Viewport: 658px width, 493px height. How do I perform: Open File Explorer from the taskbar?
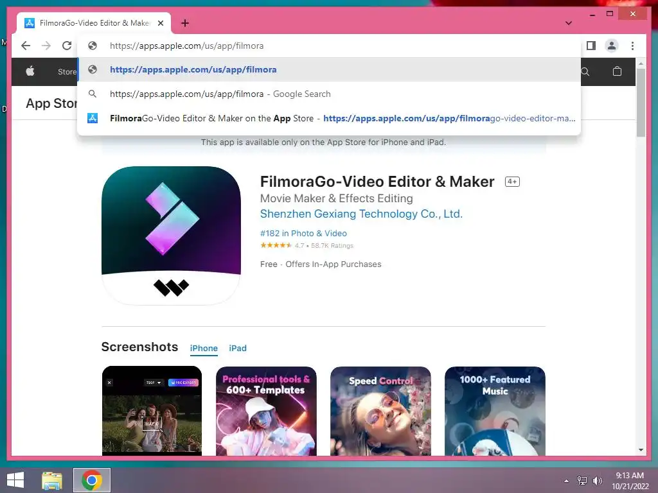click(52, 480)
